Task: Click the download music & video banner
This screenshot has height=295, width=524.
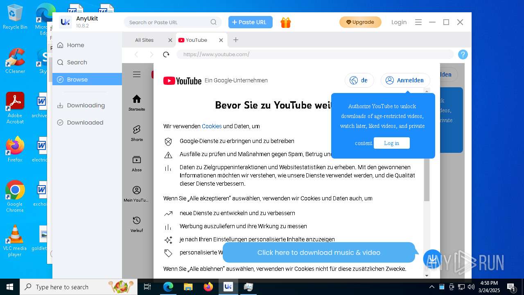Action: pyautogui.click(x=319, y=252)
